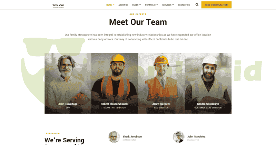The width and height of the screenshot is (276, 145).
Task: Open the Portfolio dropdown menu
Action: [x=151, y=5]
